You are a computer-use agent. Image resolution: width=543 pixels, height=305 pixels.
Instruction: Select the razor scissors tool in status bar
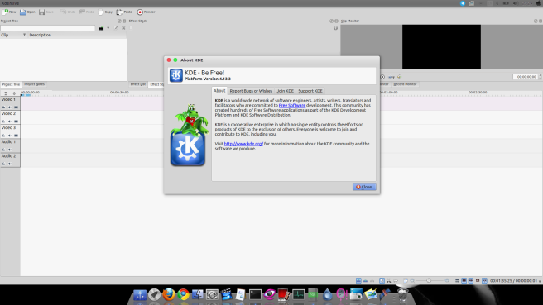pyautogui.click(x=388, y=281)
